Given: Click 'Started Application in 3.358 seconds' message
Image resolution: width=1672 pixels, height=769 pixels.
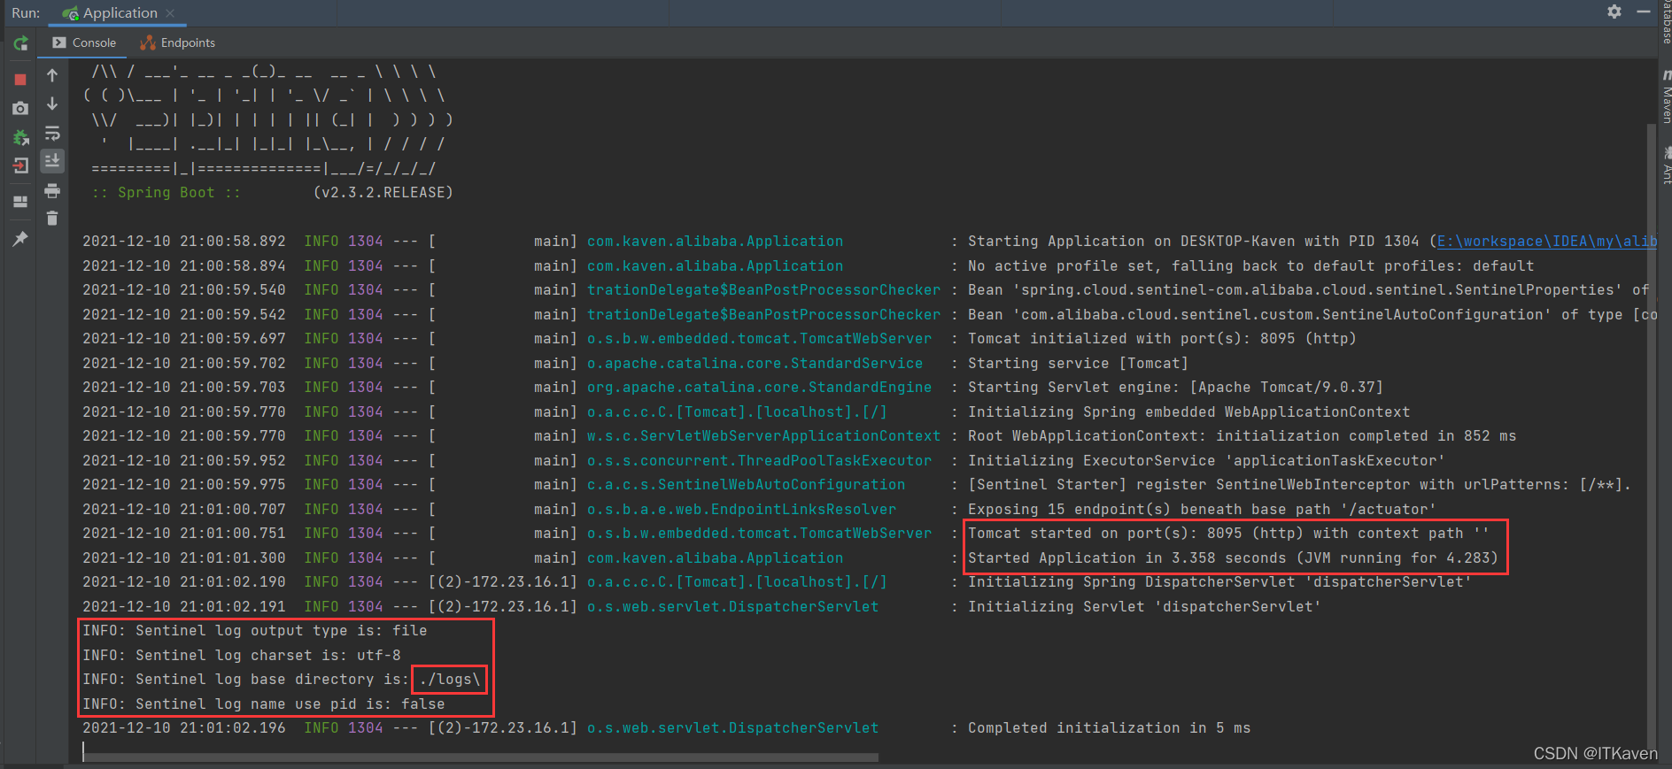Looking at the screenshot, I should (1233, 558).
